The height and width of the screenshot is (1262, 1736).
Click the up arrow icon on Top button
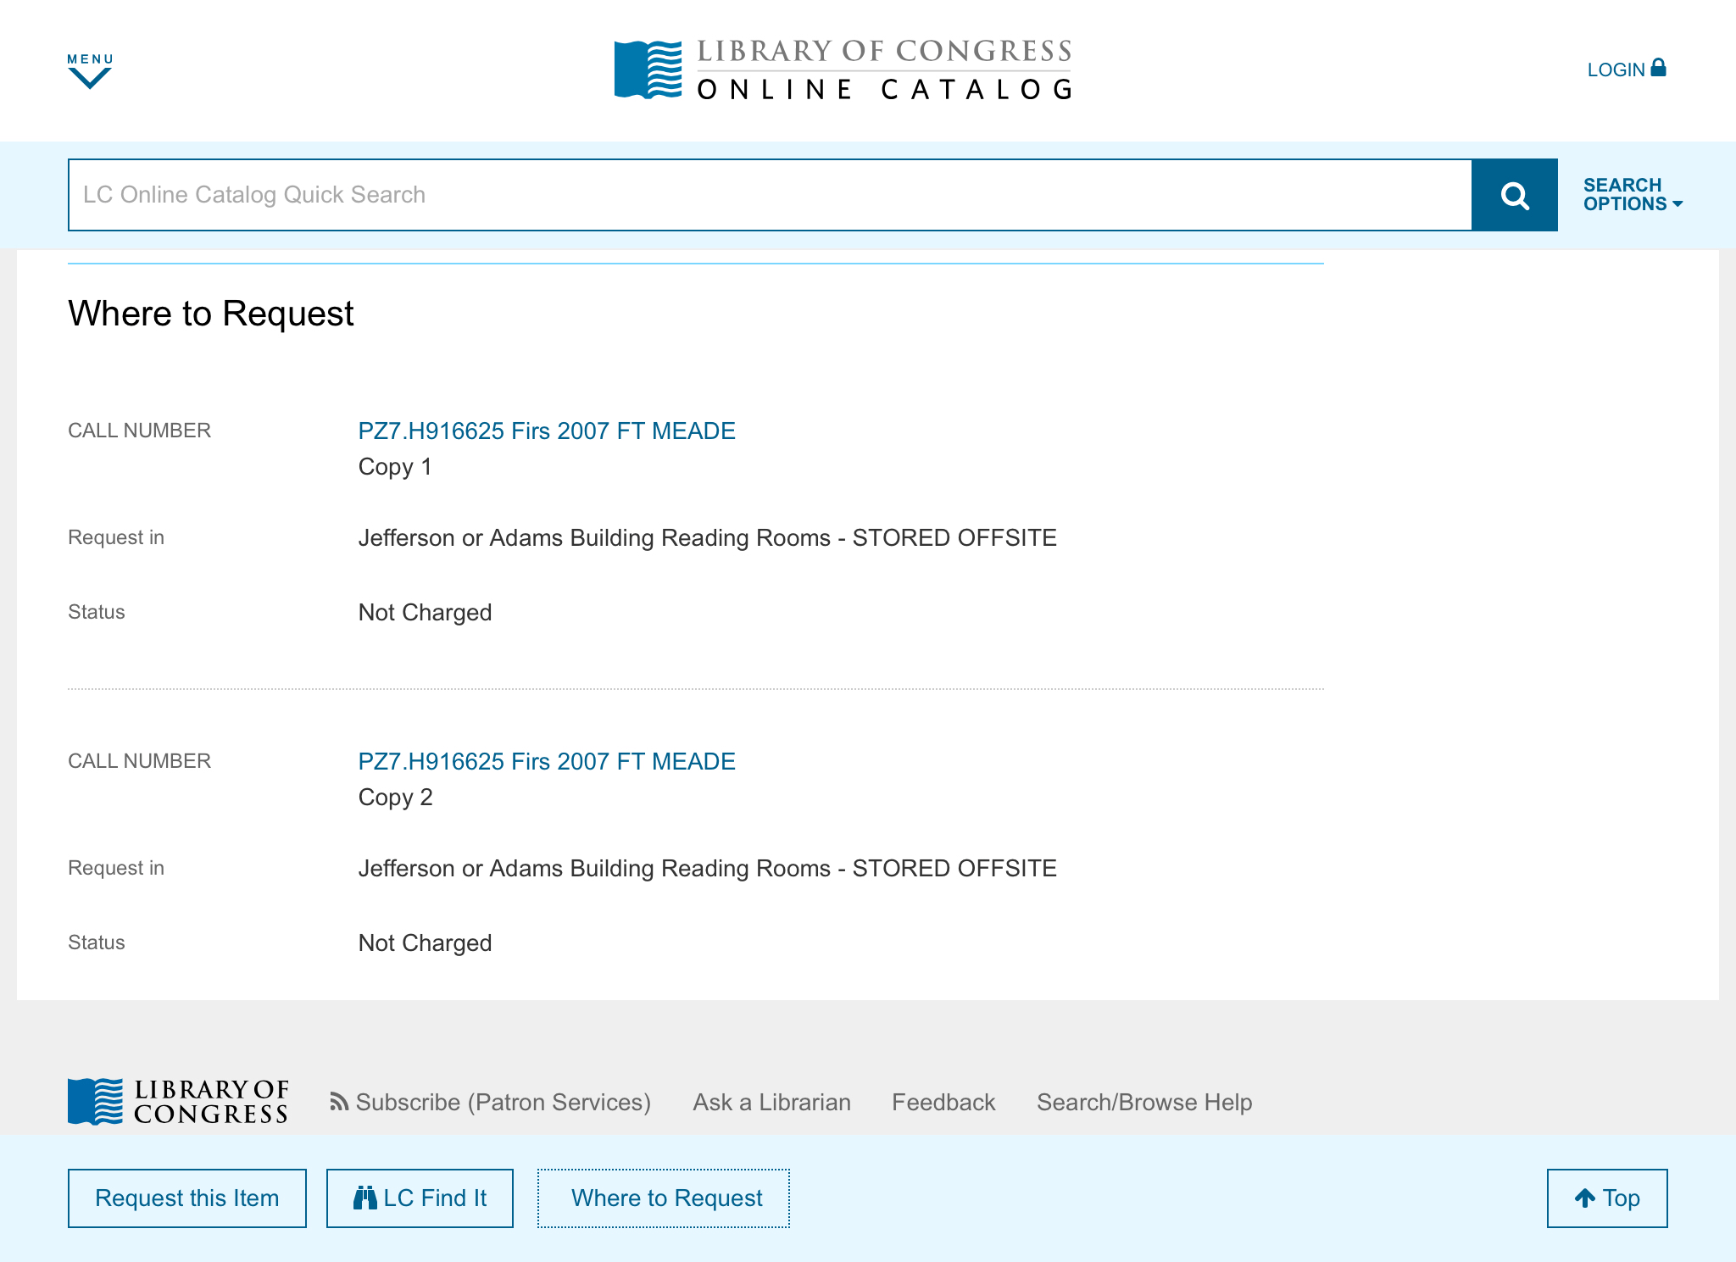tap(1584, 1198)
